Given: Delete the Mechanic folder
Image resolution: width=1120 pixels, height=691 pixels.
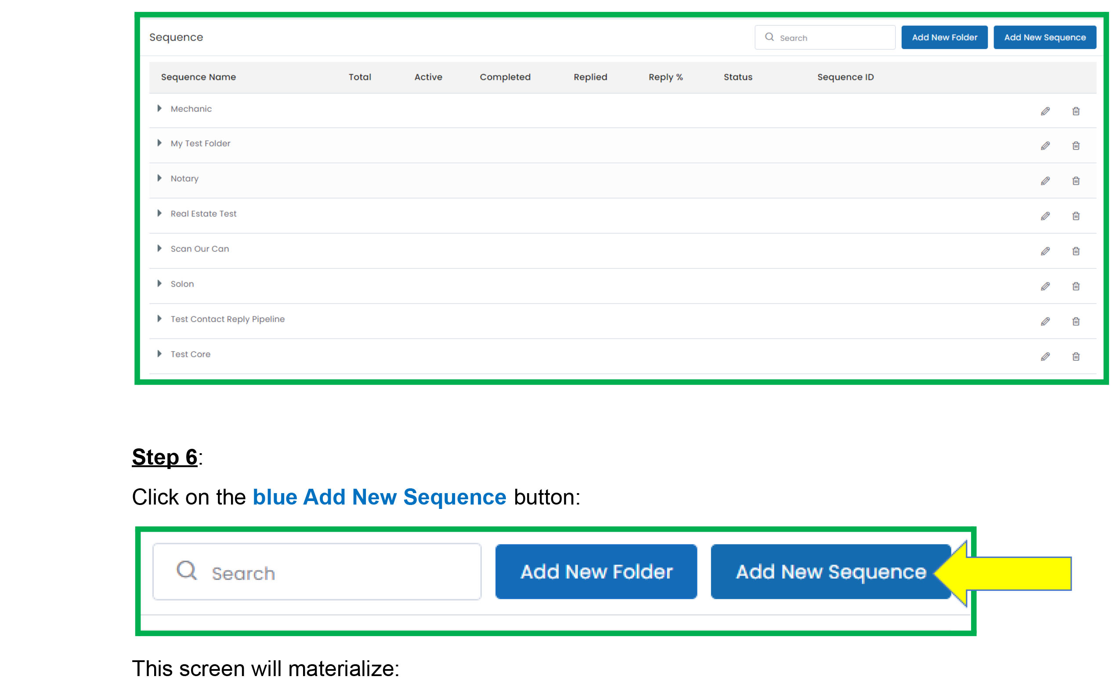Looking at the screenshot, I should (x=1076, y=111).
